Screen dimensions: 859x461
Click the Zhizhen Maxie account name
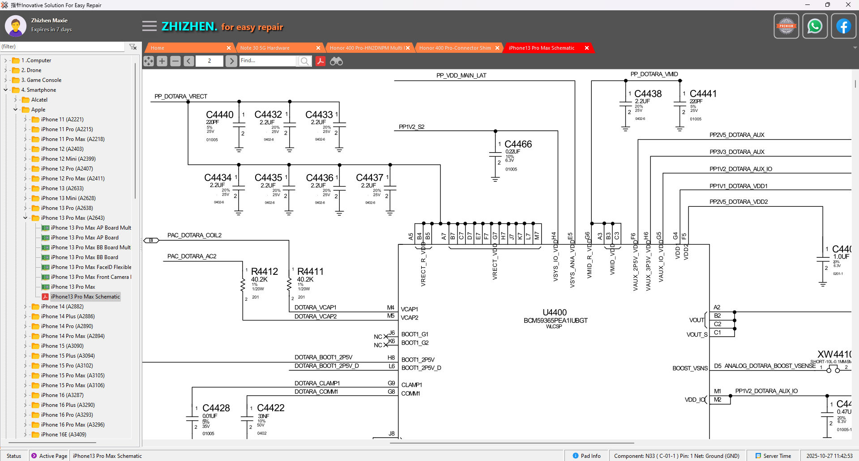click(49, 21)
